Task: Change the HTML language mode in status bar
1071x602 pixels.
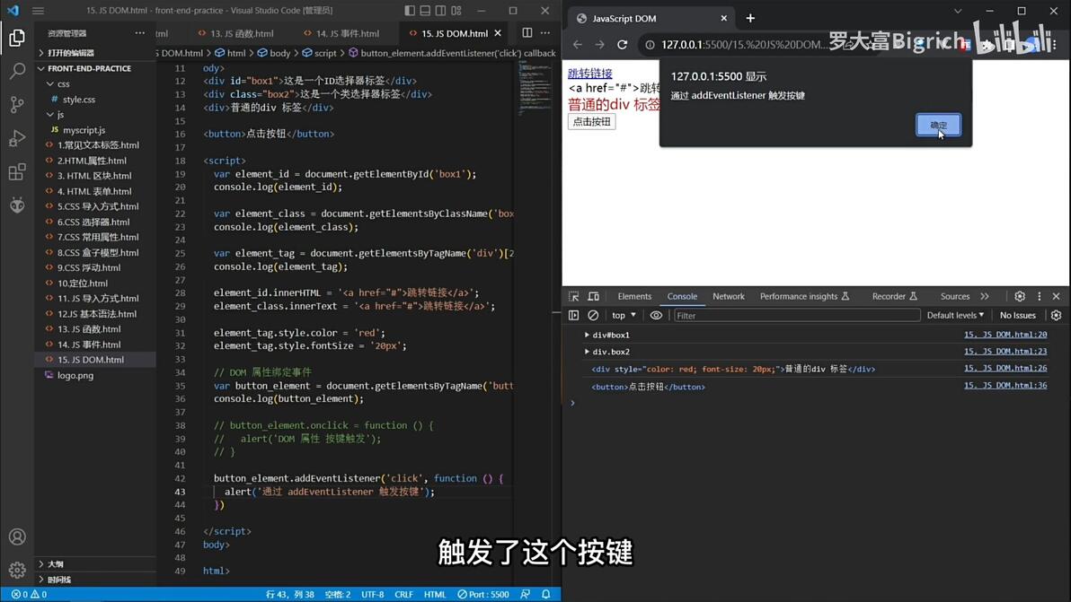Action: pyautogui.click(x=434, y=595)
